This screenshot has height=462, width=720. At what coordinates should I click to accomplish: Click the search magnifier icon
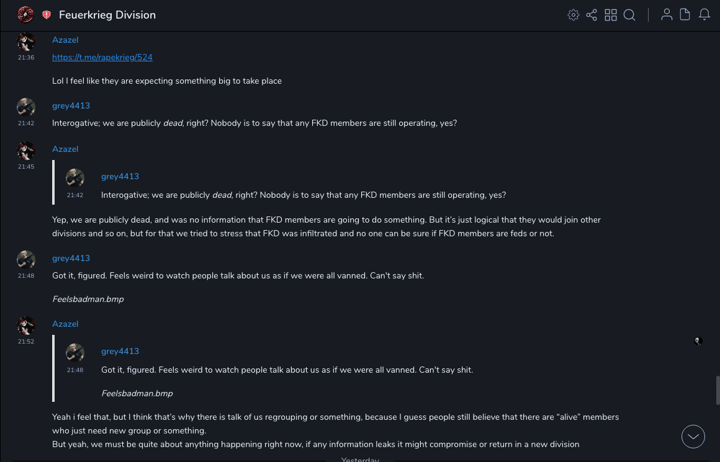click(629, 15)
